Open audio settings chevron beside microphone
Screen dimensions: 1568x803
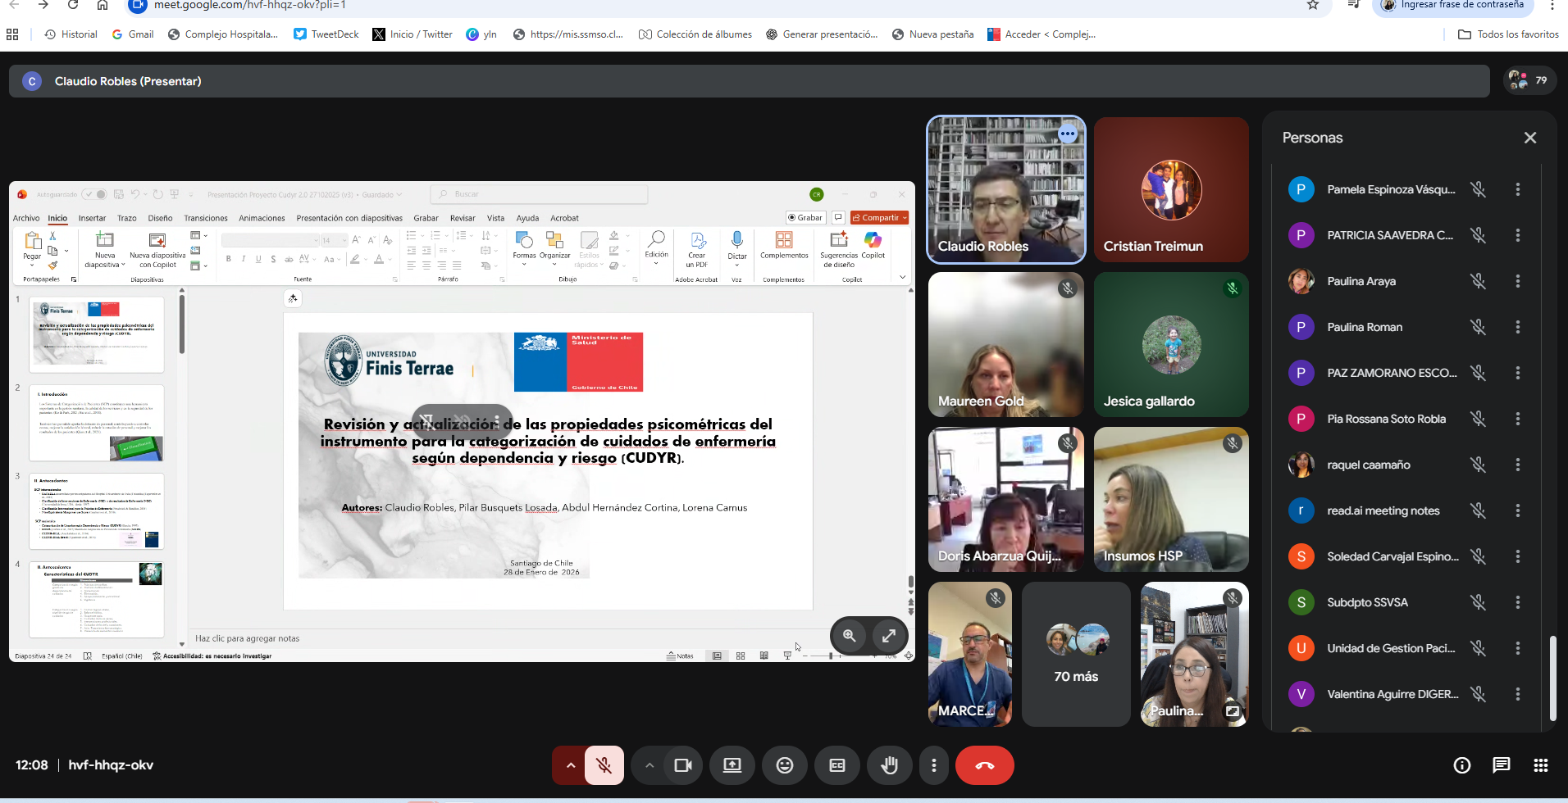point(570,765)
